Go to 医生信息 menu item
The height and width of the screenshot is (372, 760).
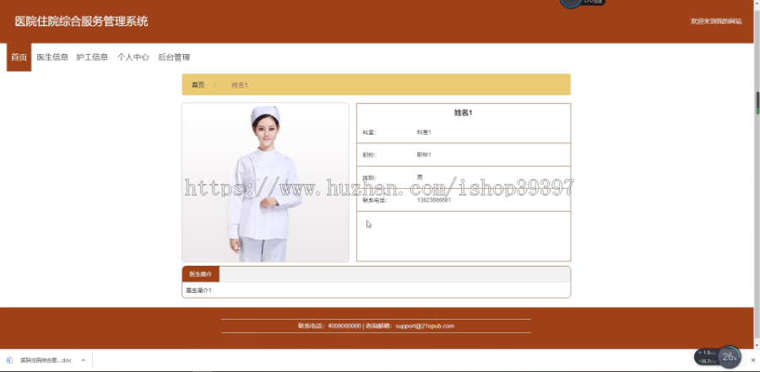pyautogui.click(x=52, y=57)
